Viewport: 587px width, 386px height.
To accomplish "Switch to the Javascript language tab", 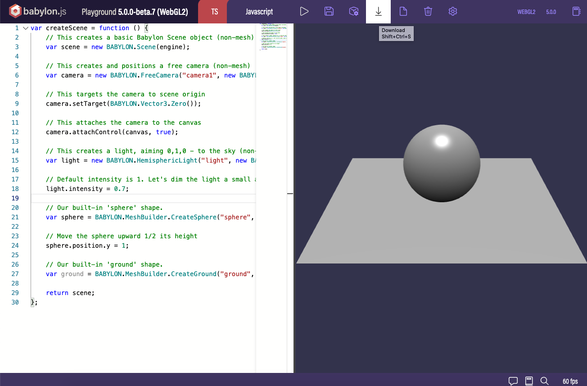I will [259, 12].
